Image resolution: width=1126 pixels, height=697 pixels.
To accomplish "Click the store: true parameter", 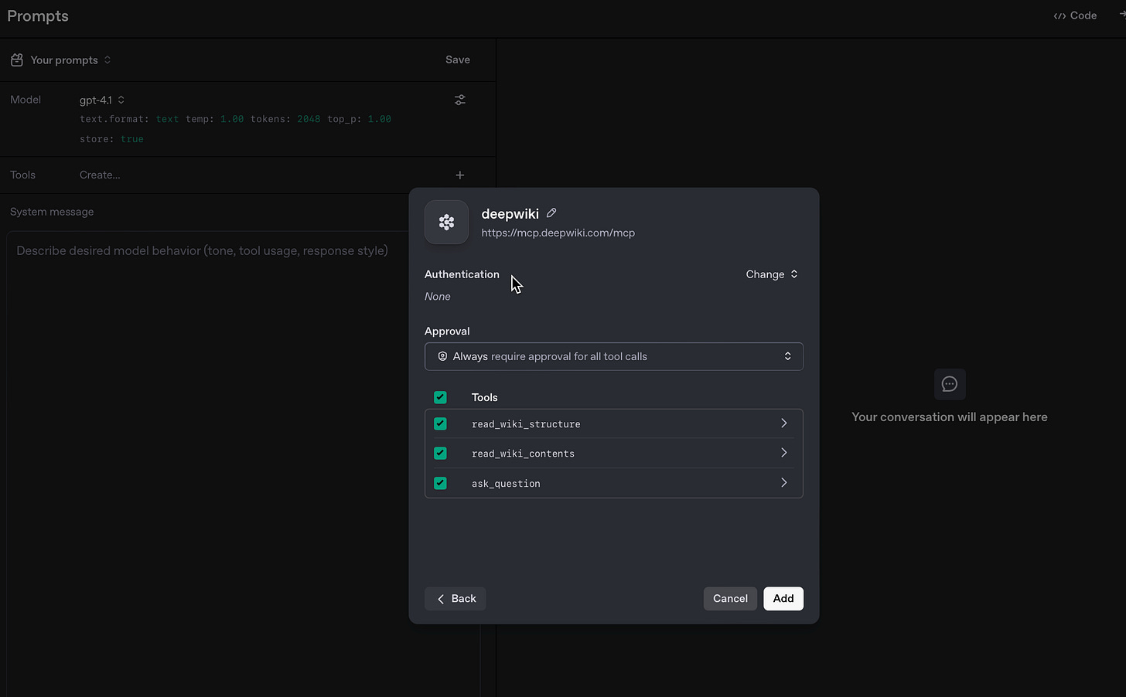I will click(x=111, y=139).
